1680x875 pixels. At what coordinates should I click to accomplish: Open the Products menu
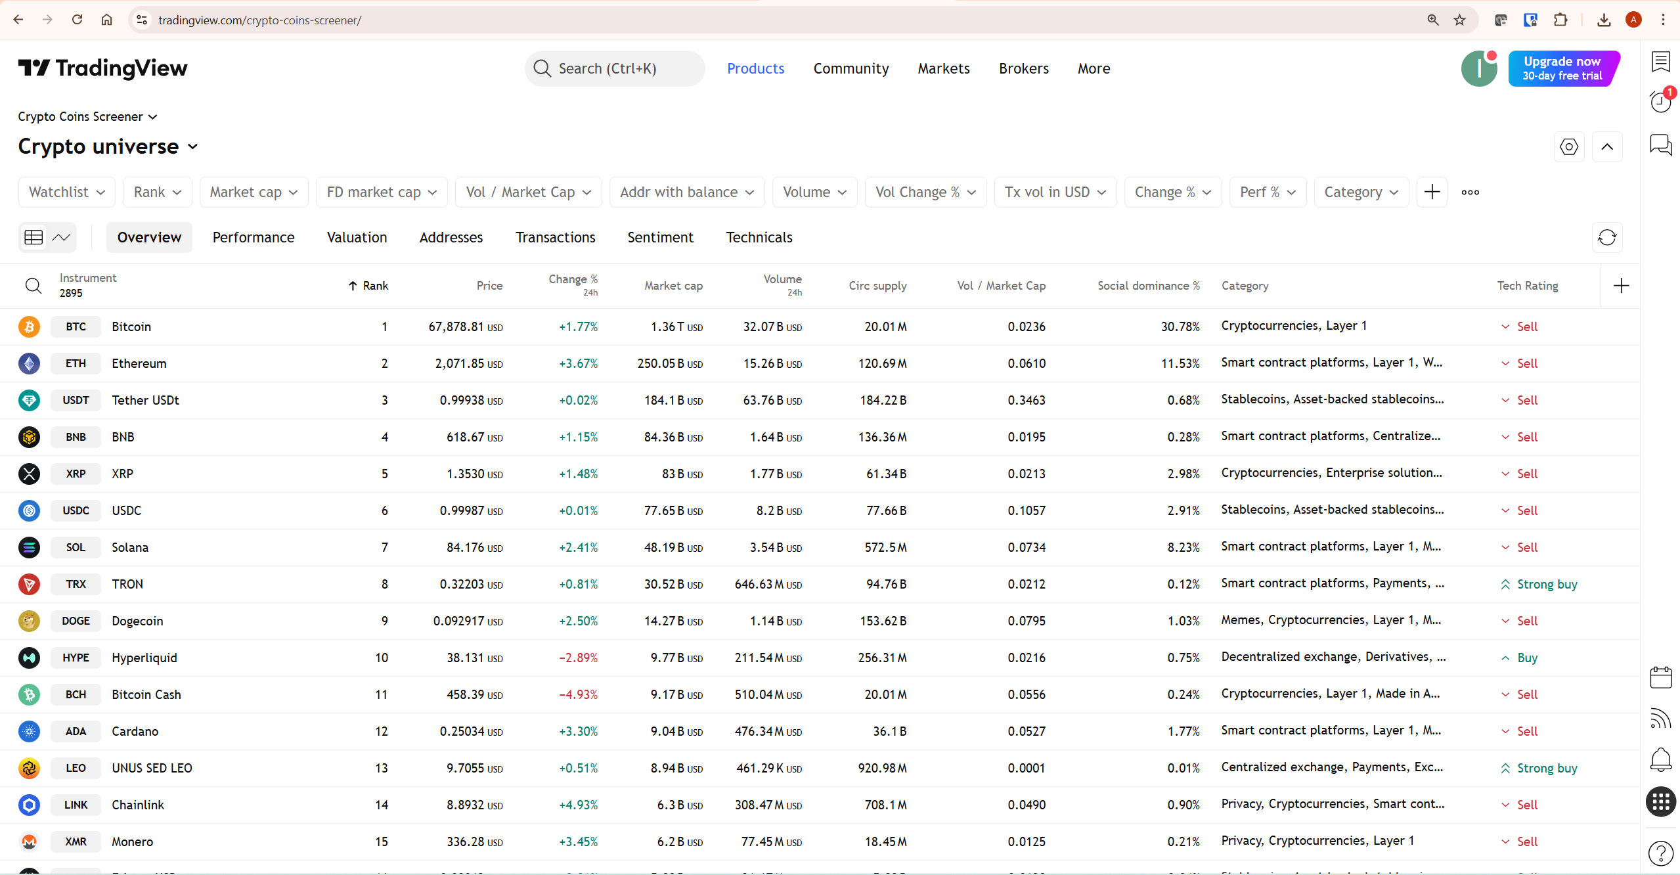755,68
